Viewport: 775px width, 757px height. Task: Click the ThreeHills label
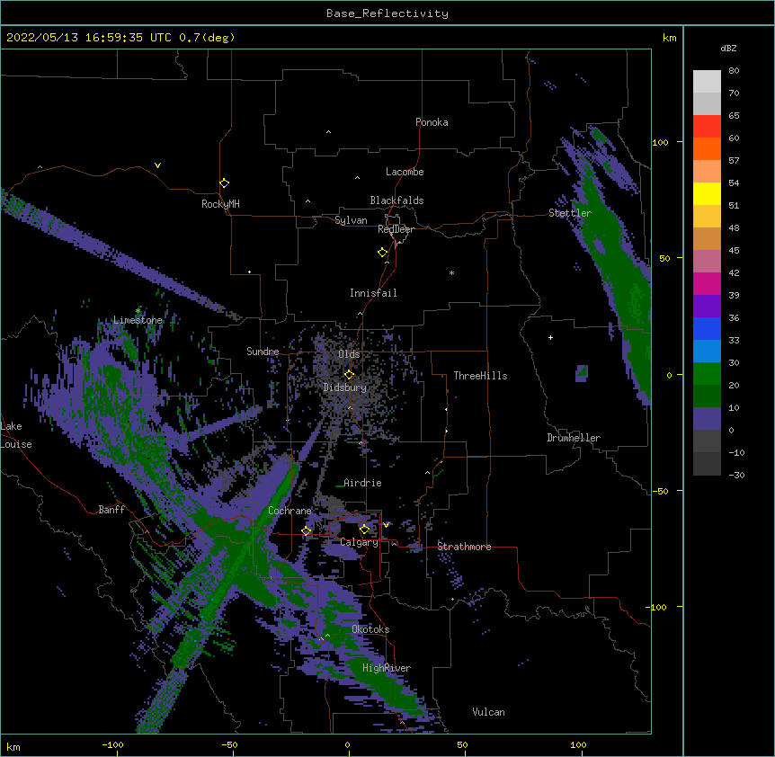pyautogui.click(x=480, y=376)
